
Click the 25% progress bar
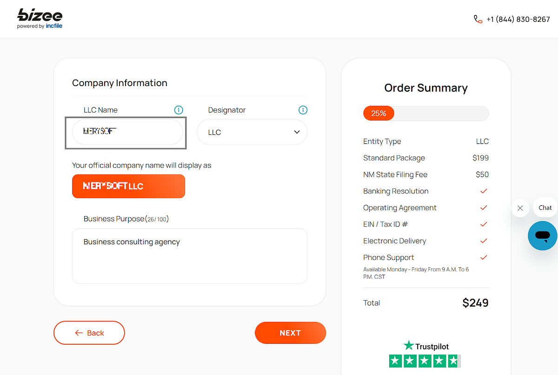pyautogui.click(x=426, y=114)
